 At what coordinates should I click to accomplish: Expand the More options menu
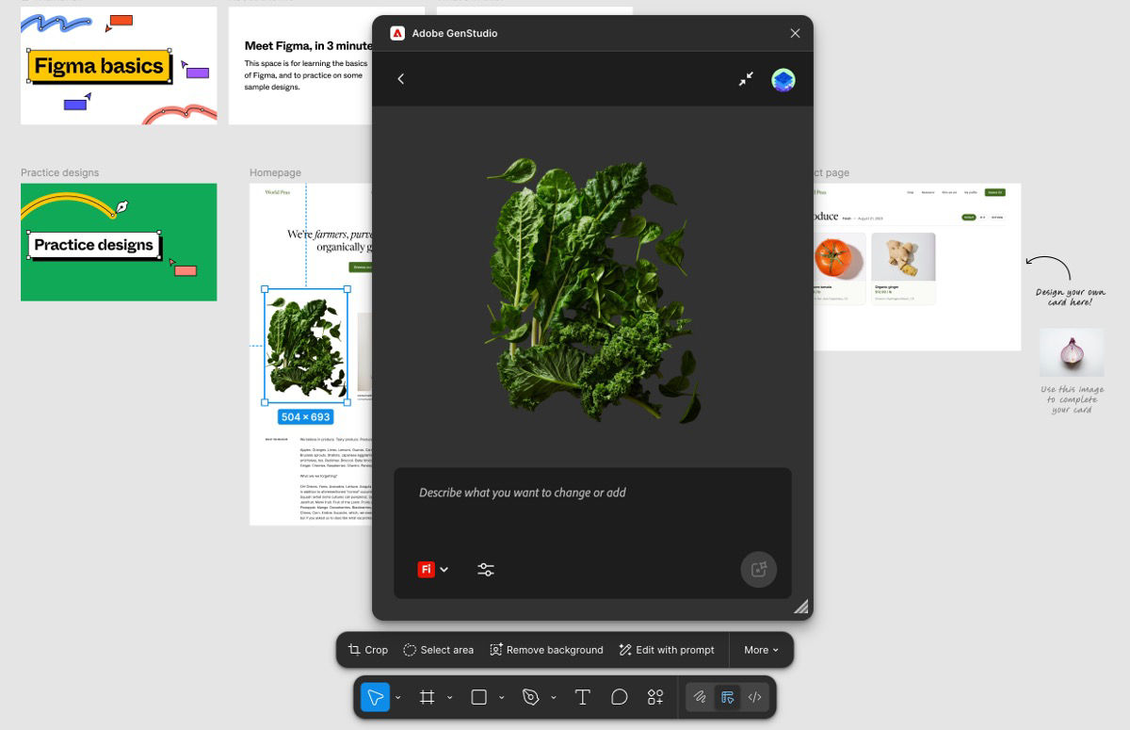pos(760,650)
